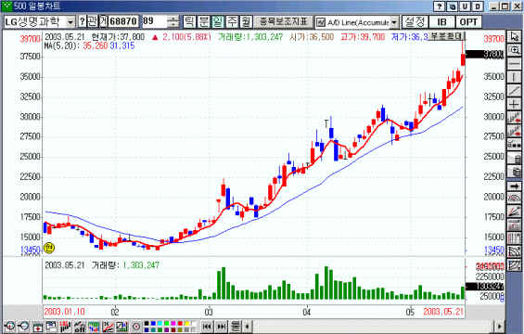Select the vertical line drawing tool
Image resolution: width=524 pixels, height=334 pixels.
(515, 77)
